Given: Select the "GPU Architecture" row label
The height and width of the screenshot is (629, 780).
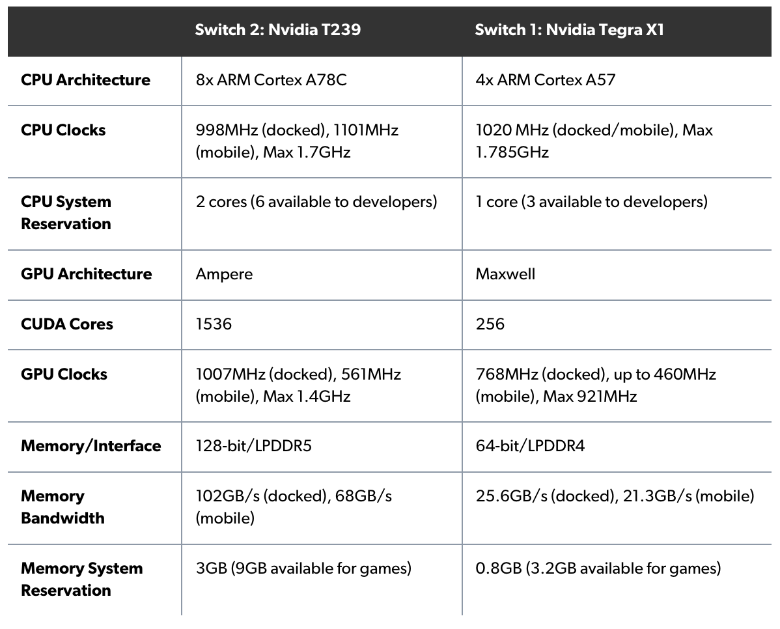Looking at the screenshot, I should (86, 274).
